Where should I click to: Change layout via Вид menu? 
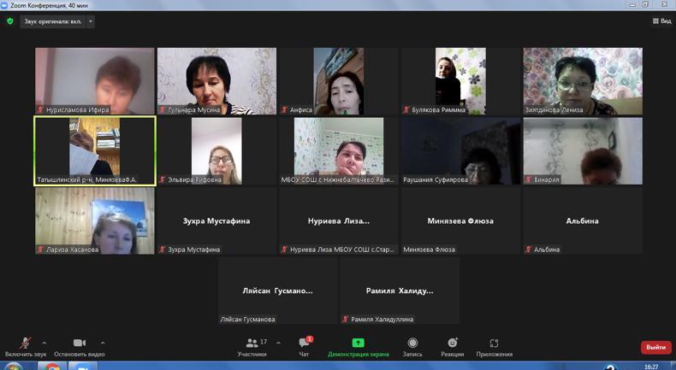click(x=661, y=21)
